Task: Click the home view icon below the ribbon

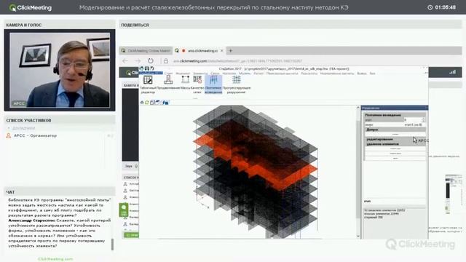Action: (142, 103)
